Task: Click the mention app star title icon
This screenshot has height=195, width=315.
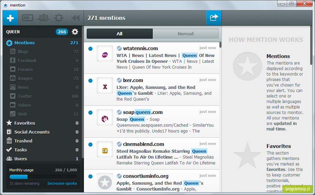Action: [6, 5]
